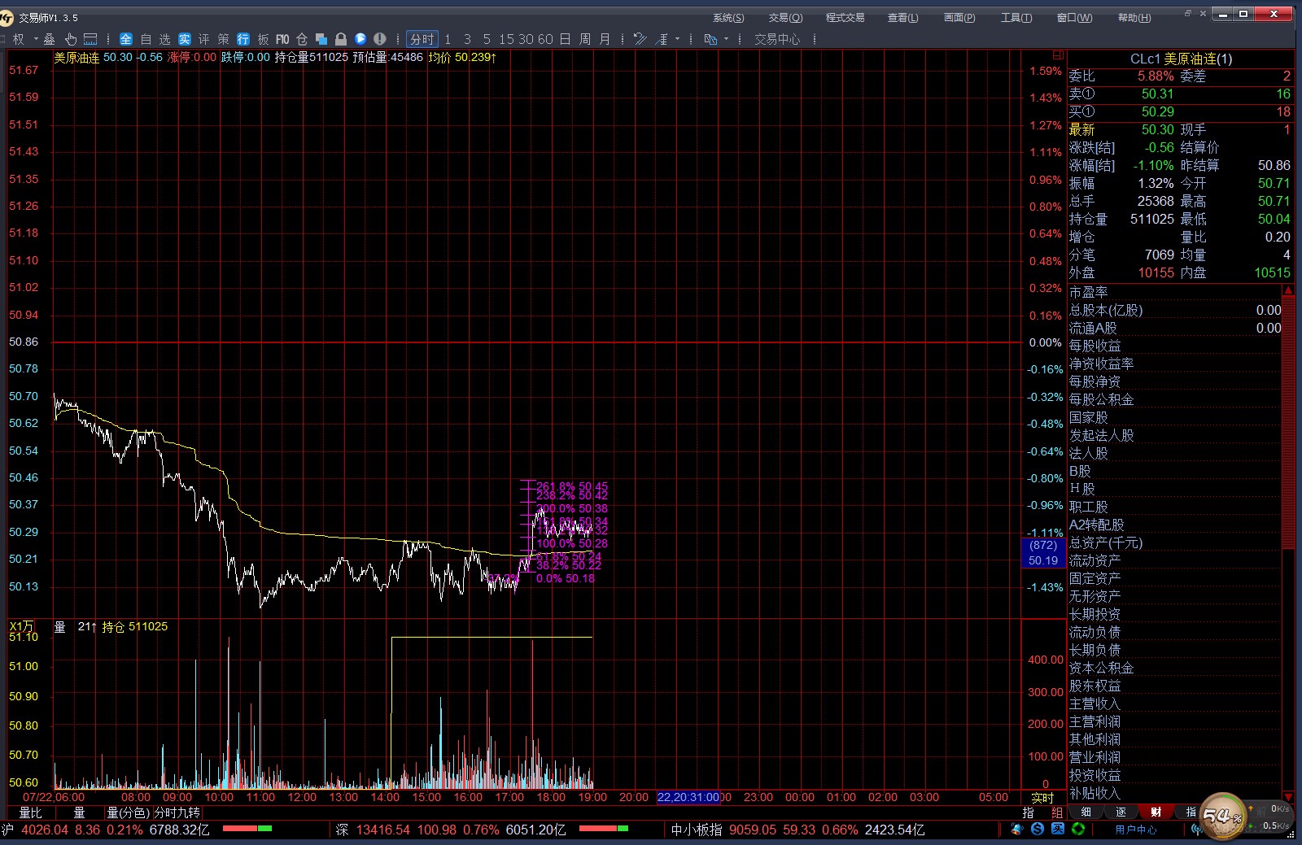Click the blue dollar sign icon
1302x845 pixels.
pos(1037,830)
